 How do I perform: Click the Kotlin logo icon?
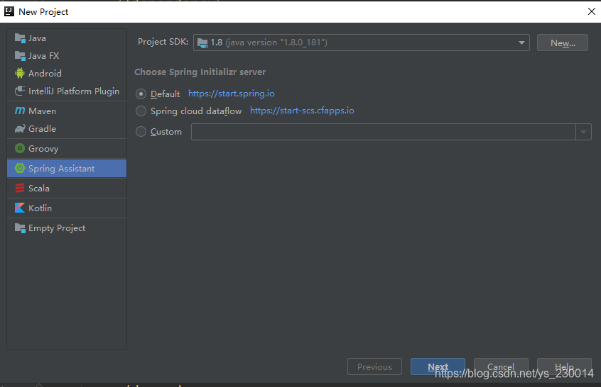pos(20,208)
